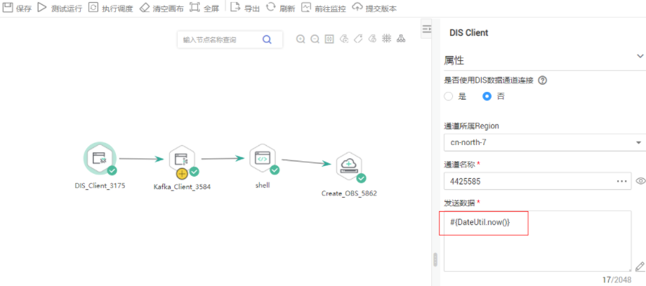Click help icon beside DIS数据通道连接
Screen dimensions: 646x286
[x=543, y=81]
